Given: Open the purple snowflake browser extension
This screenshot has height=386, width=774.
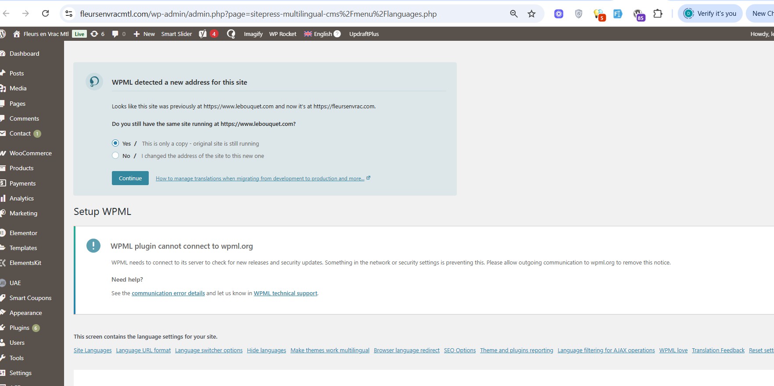Looking at the screenshot, I should (559, 14).
